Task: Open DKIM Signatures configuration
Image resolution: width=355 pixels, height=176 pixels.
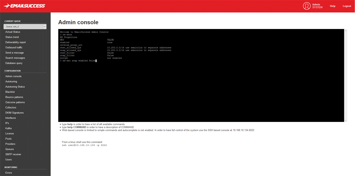Action: pyautogui.click(x=15, y=113)
